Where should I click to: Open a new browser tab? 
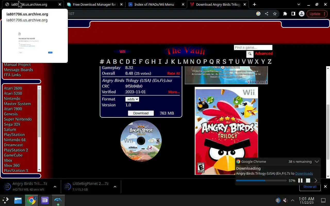[x=254, y=4]
